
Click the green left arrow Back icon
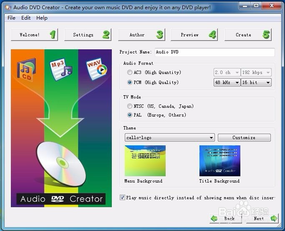pyautogui.click(x=214, y=218)
